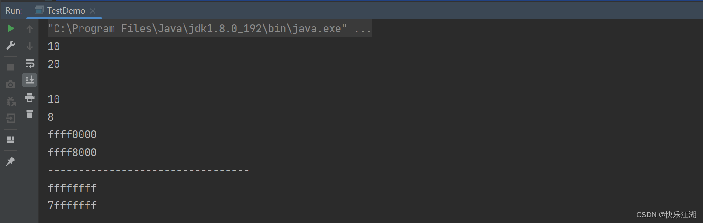
Task: Print console output using the printer icon
Action: point(30,97)
